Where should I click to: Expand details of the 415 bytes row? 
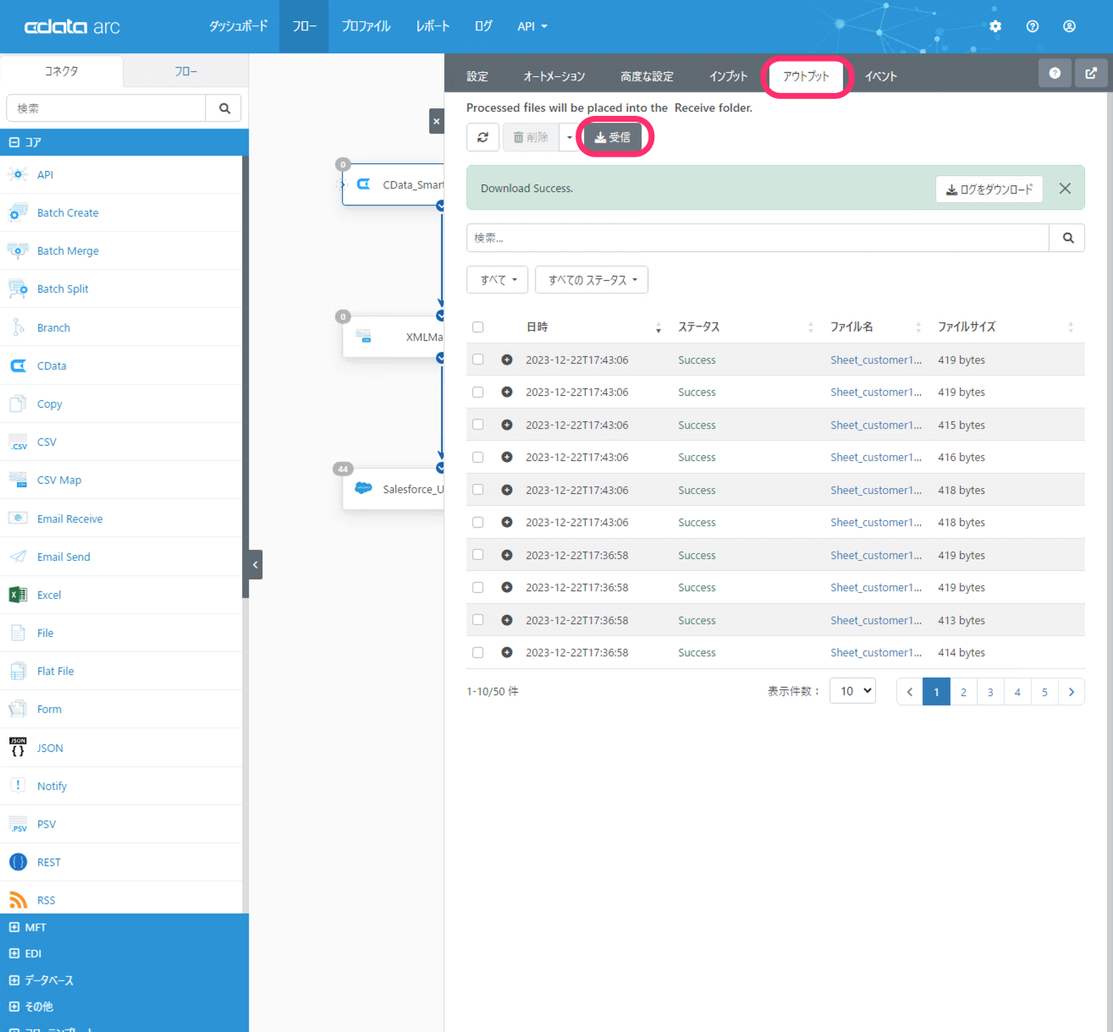pyautogui.click(x=507, y=425)
